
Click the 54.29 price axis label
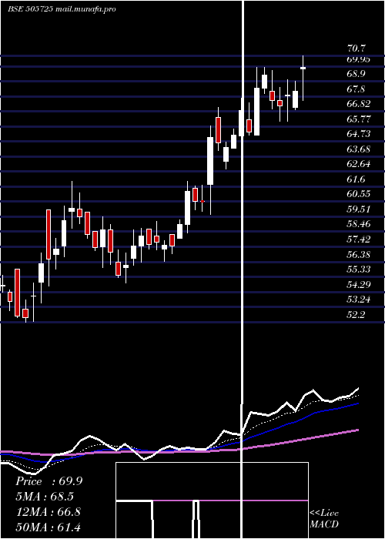coord(359,284)
